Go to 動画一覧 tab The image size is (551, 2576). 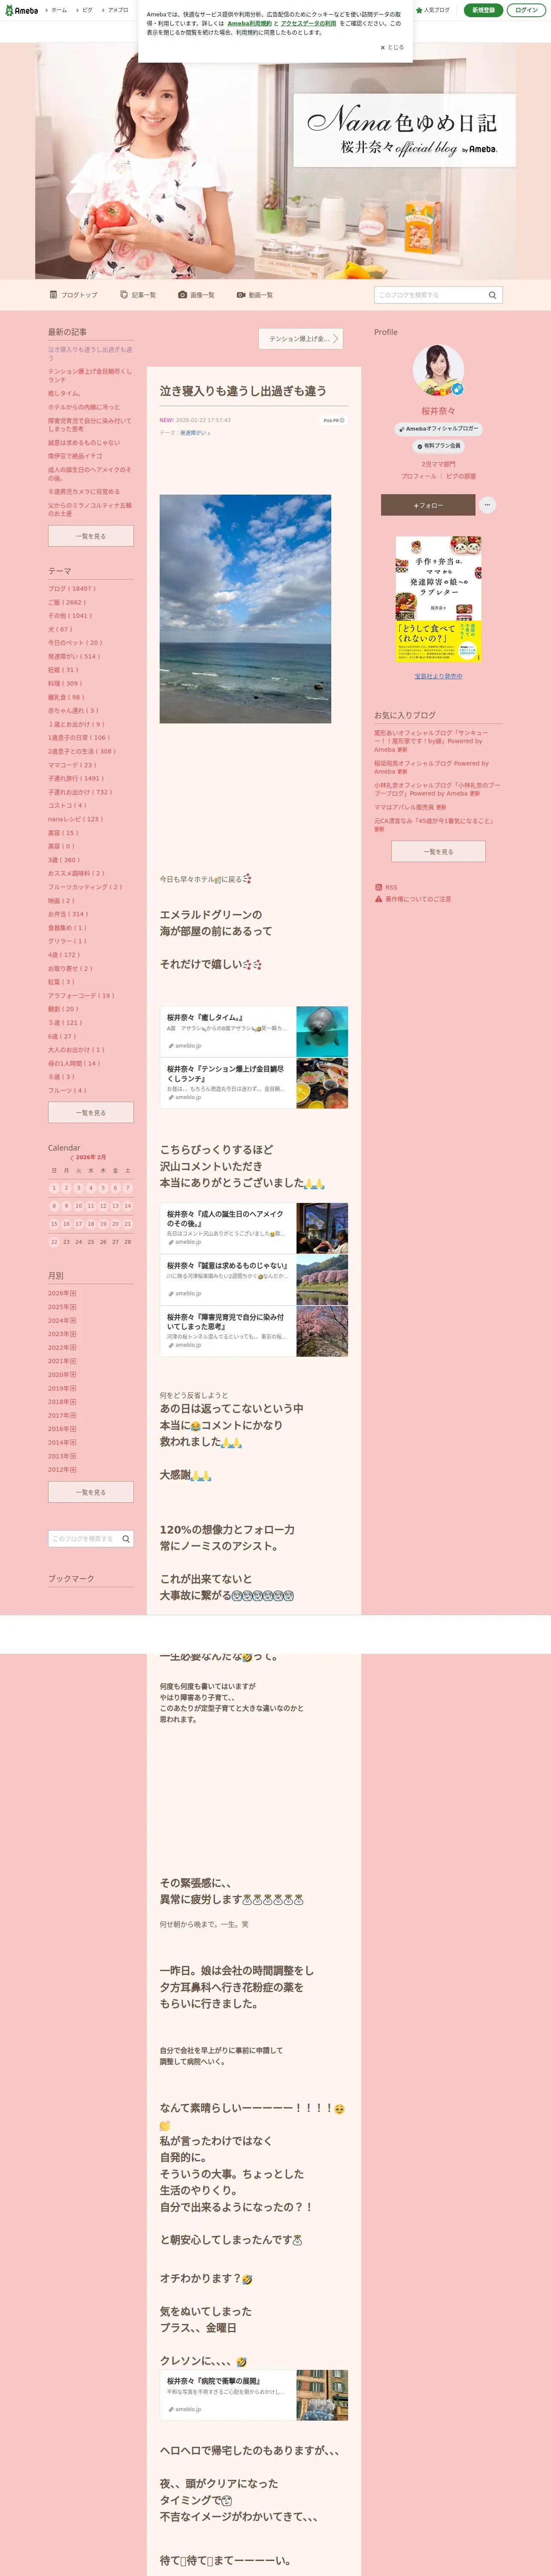[255, 295]
